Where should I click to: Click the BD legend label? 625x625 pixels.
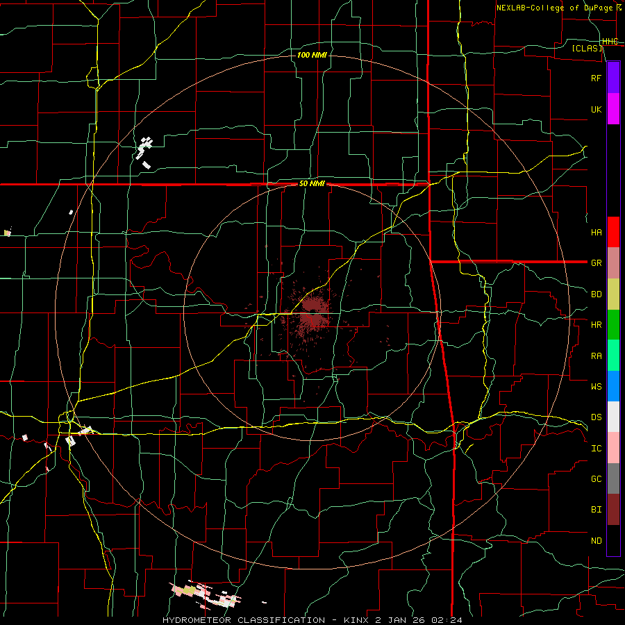[x=596, y=294]
